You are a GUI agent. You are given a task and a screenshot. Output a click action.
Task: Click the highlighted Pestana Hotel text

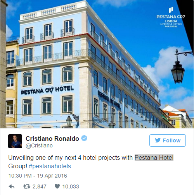[154, 157]
